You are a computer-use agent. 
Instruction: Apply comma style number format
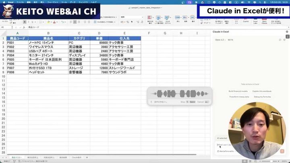click(132, 22)
